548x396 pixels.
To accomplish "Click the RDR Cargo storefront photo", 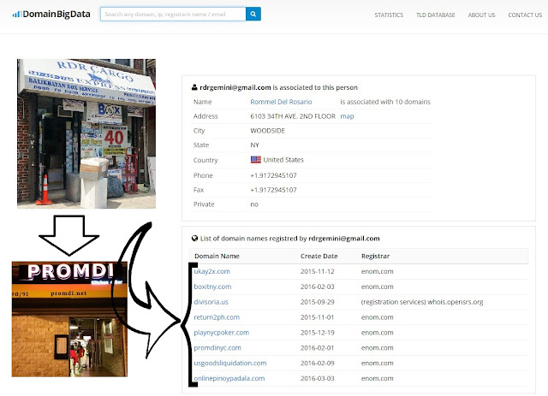I will (86, 133).
